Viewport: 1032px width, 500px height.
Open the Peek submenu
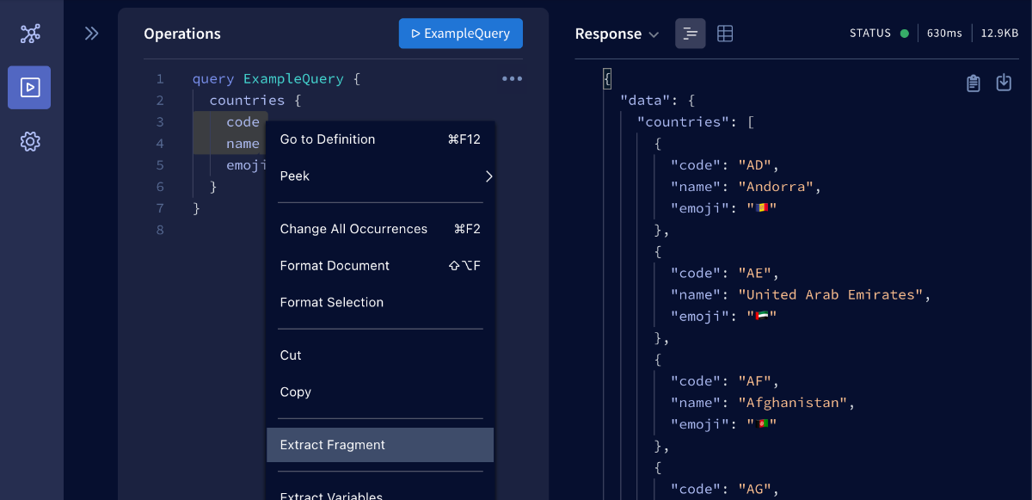click(380, 176)
